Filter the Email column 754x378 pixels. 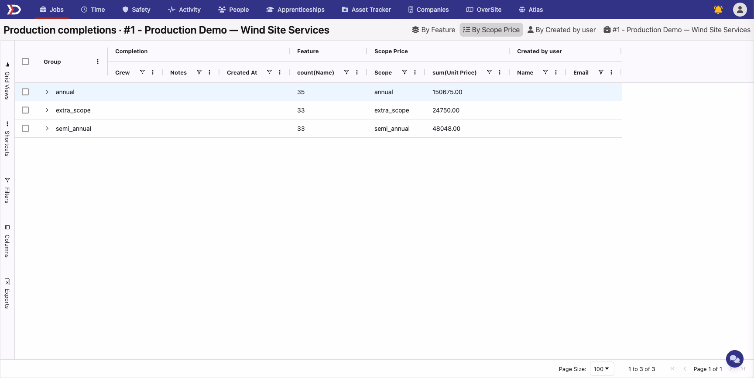tap(601, 72)
